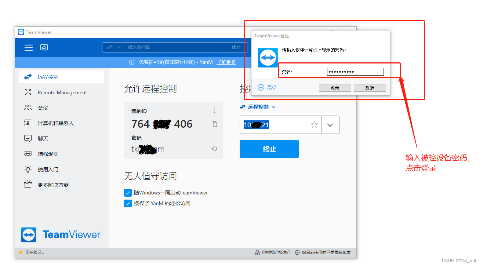Click the gift box more solutions icon
The image size is (483, 266).
[28, 185]
